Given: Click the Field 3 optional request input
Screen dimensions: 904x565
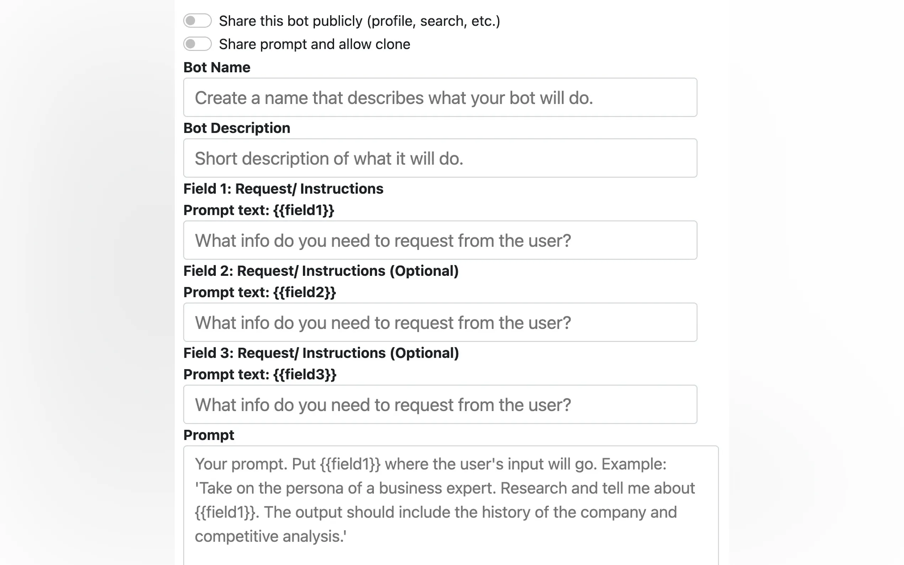Looking at the screenshot, I should (440, 405).
